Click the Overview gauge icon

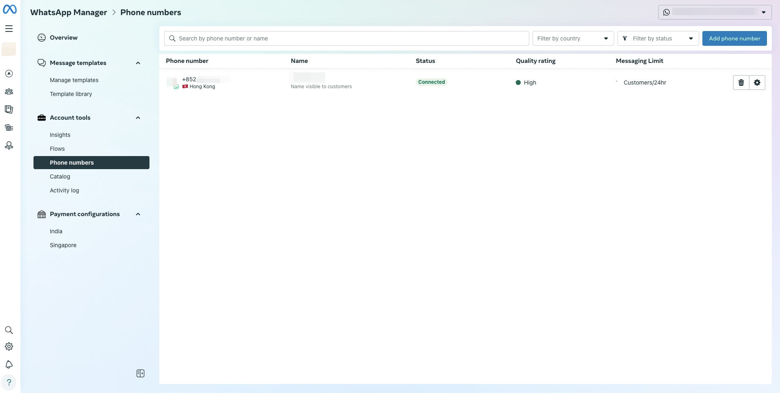coord(42,38)
